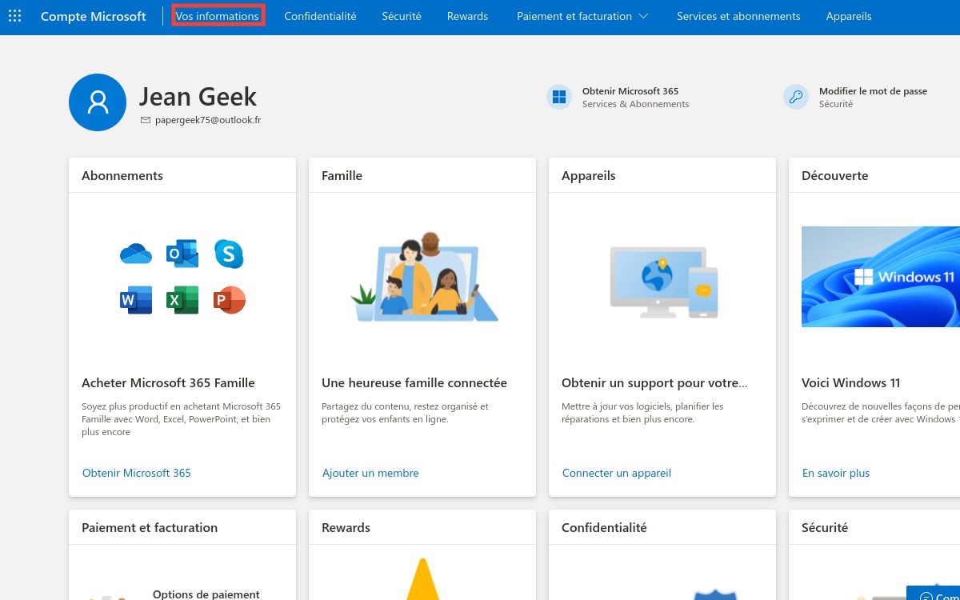Open the Vos informations tab

[x=218, y=16]
